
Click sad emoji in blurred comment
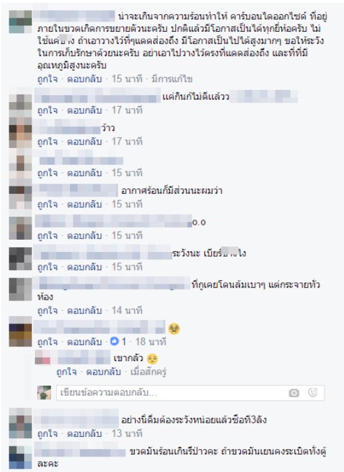(x=174, y=329)
